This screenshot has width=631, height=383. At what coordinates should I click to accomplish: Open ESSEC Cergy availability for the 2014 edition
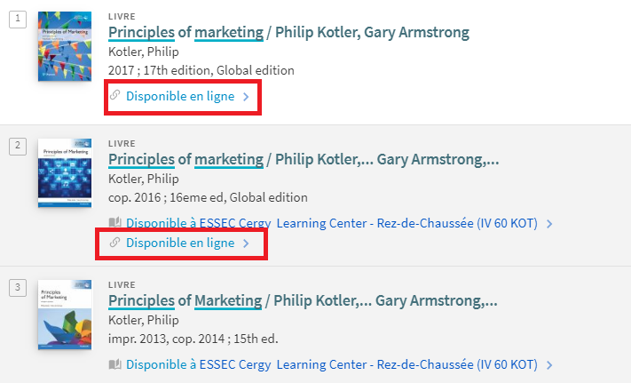click(x=332, y=364)
